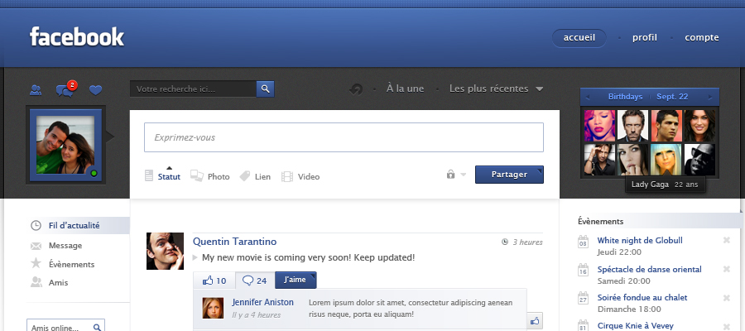Open Spéctacle de danse oriental event
The height and width of the screenshot is (331, 745).
649,269
